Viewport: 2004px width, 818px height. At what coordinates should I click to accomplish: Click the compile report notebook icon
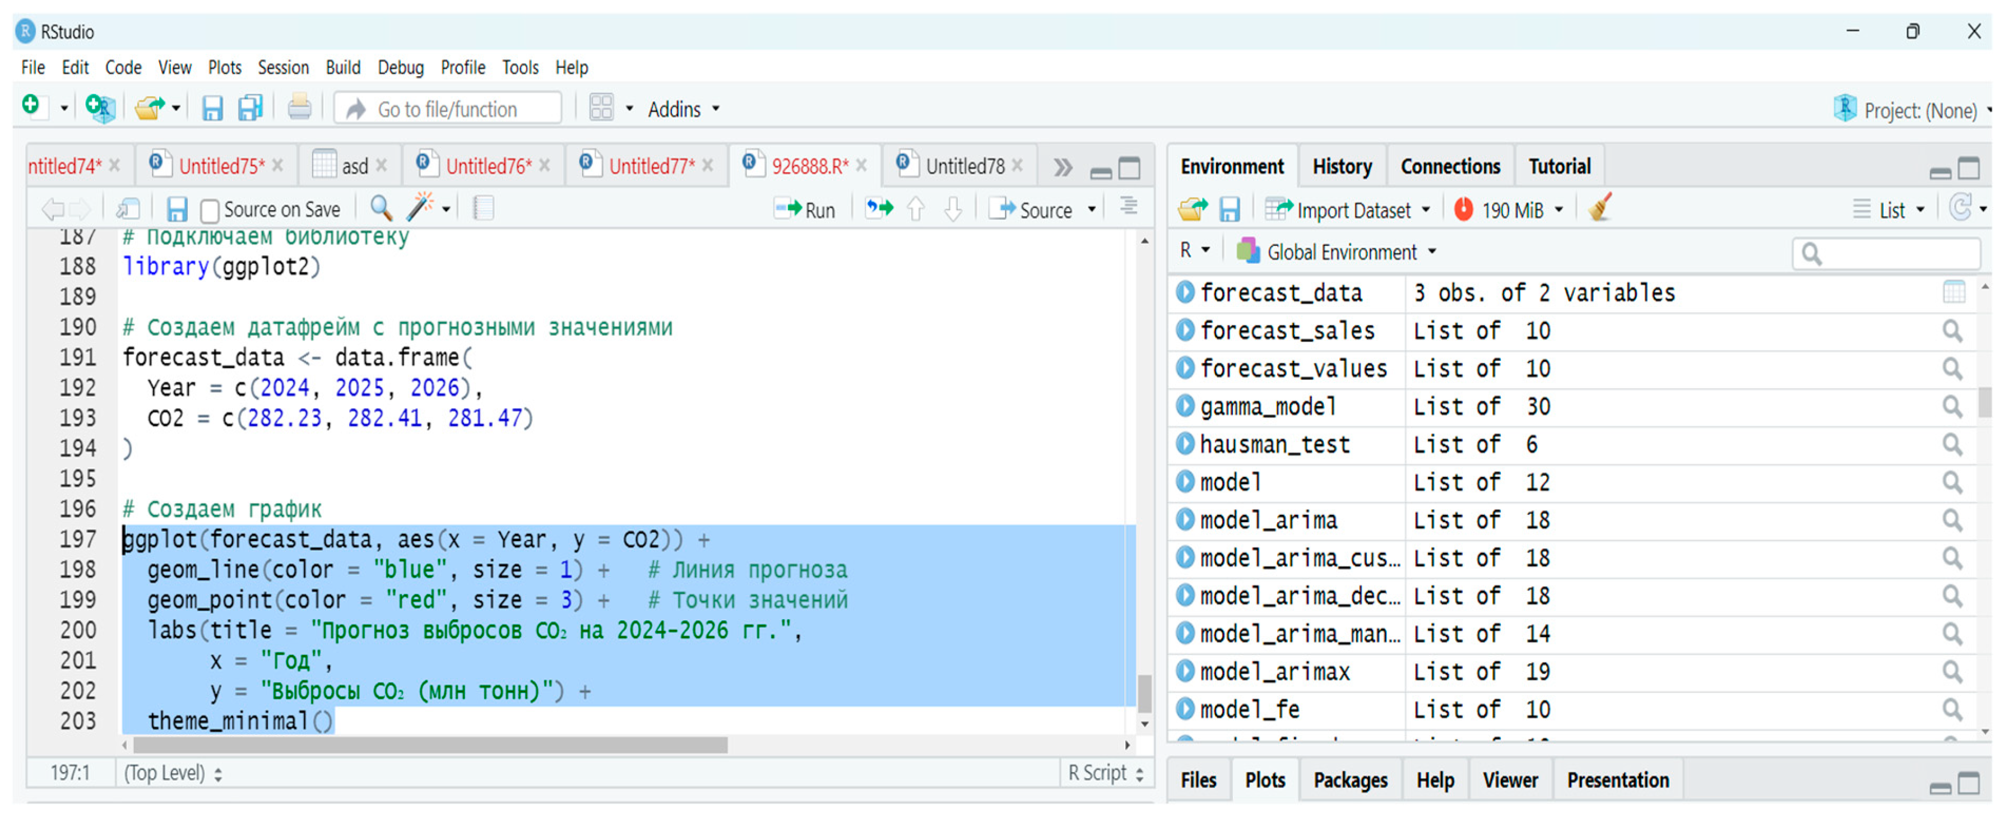[483, 208]
